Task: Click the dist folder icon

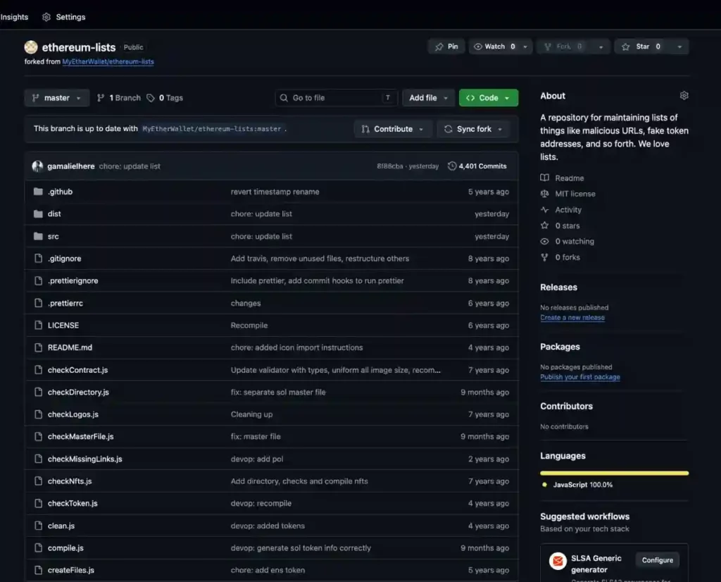Action: click(x=38, y=214)
